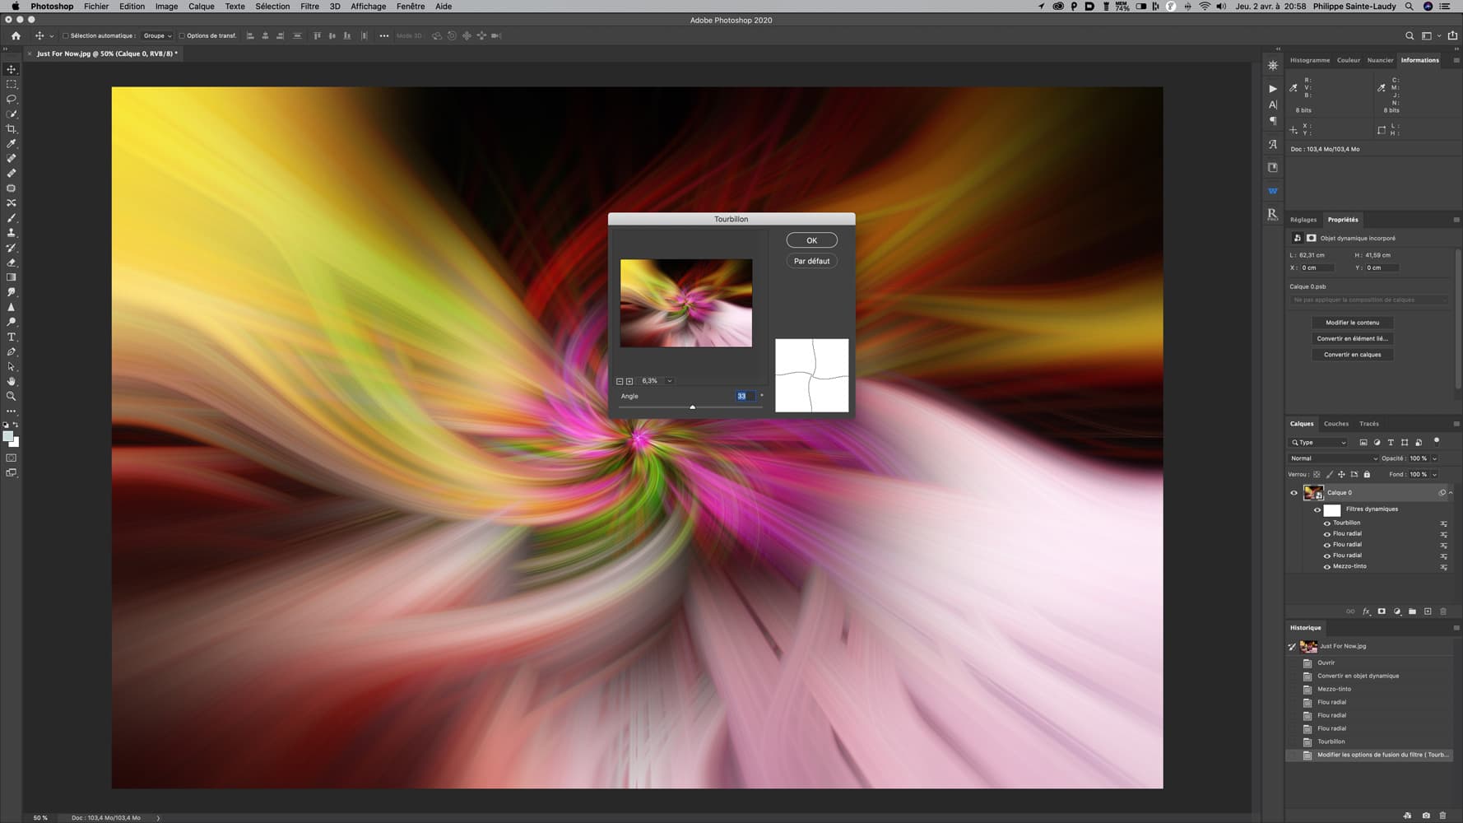Image resolution: width=1463 pixels, height=823 pixels.
Task: Click the Angle slider handle
Action: [x=692, y=407]
